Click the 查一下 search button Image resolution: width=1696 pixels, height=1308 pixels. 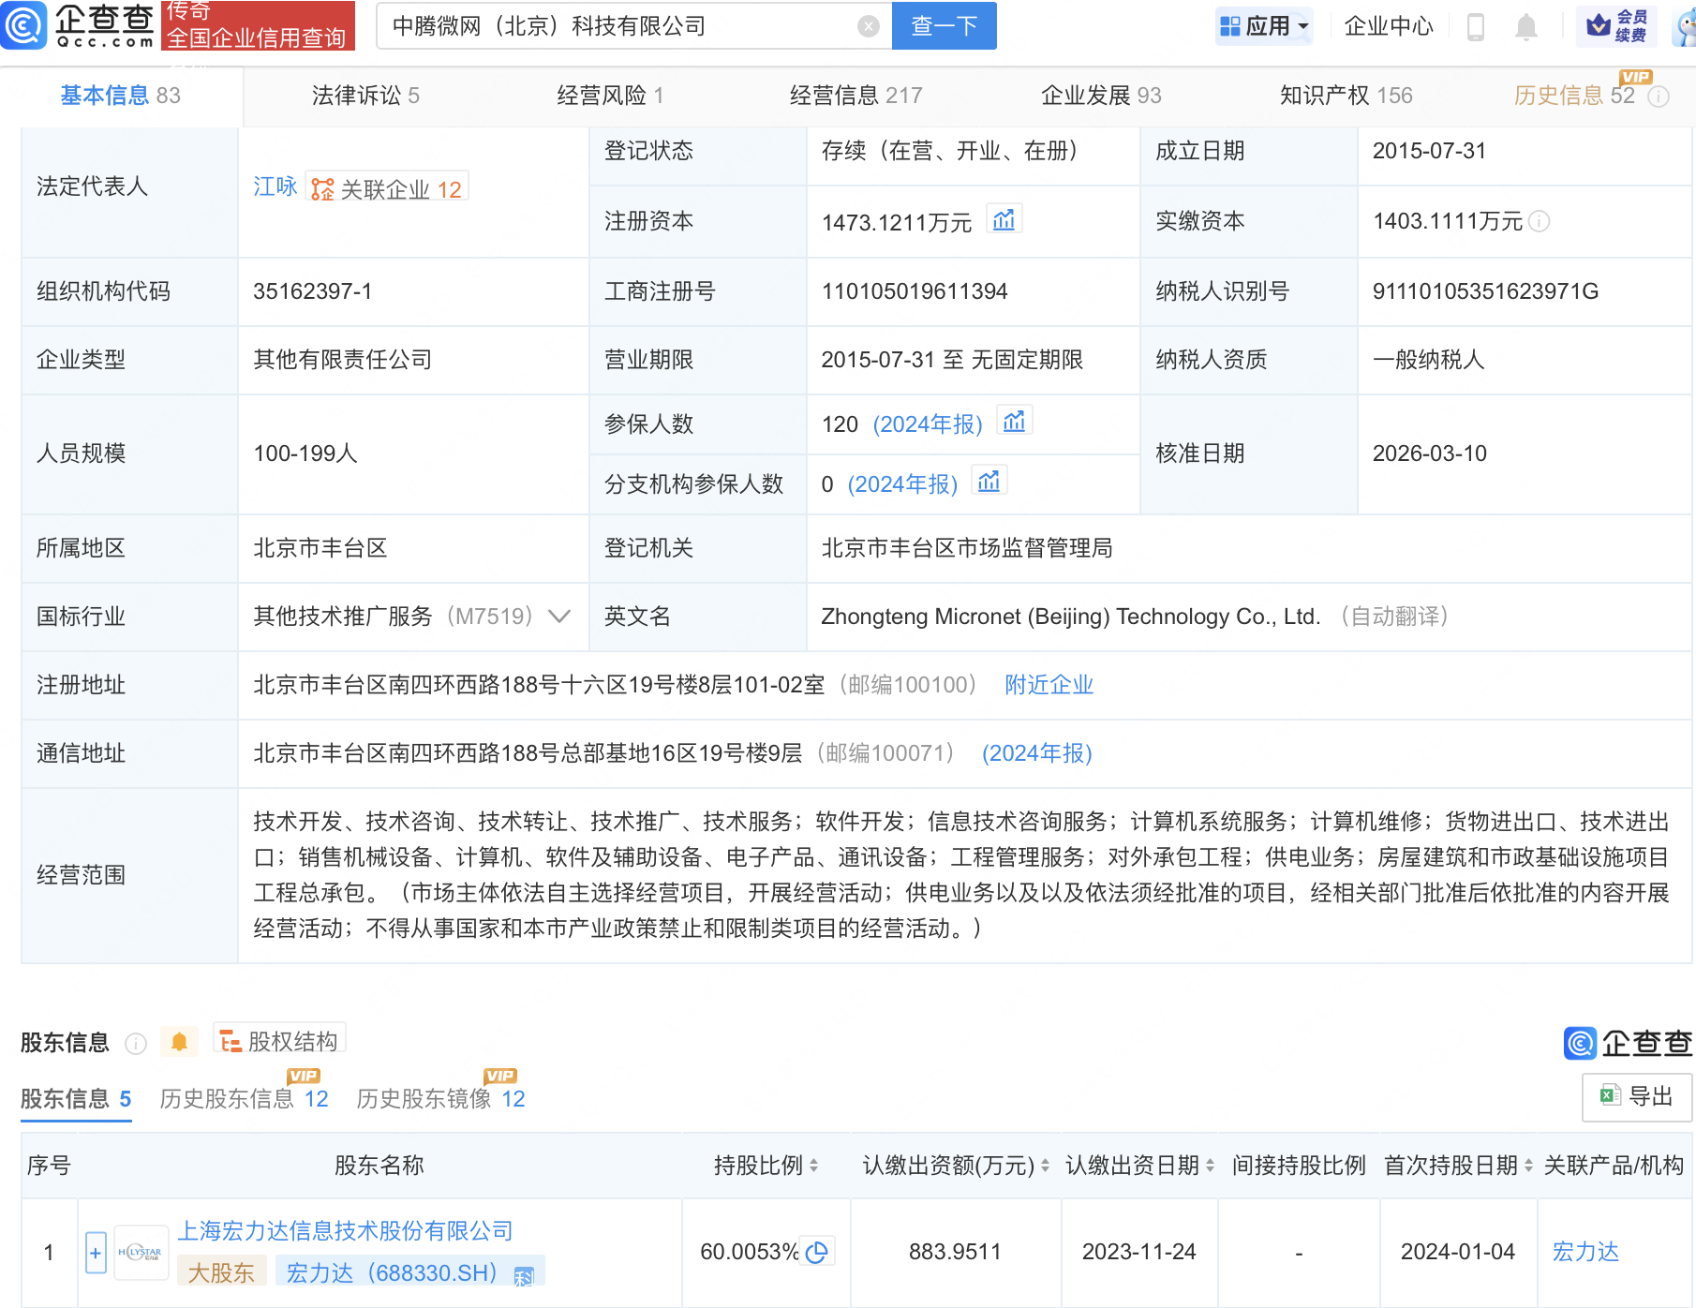coord(943,26)
